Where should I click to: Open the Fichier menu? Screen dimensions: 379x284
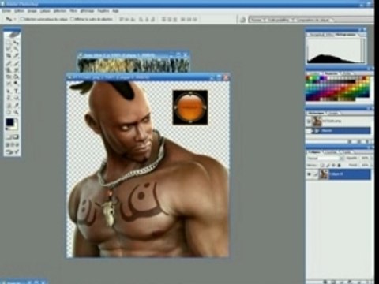pyautogui.click(x=6, y=11)
